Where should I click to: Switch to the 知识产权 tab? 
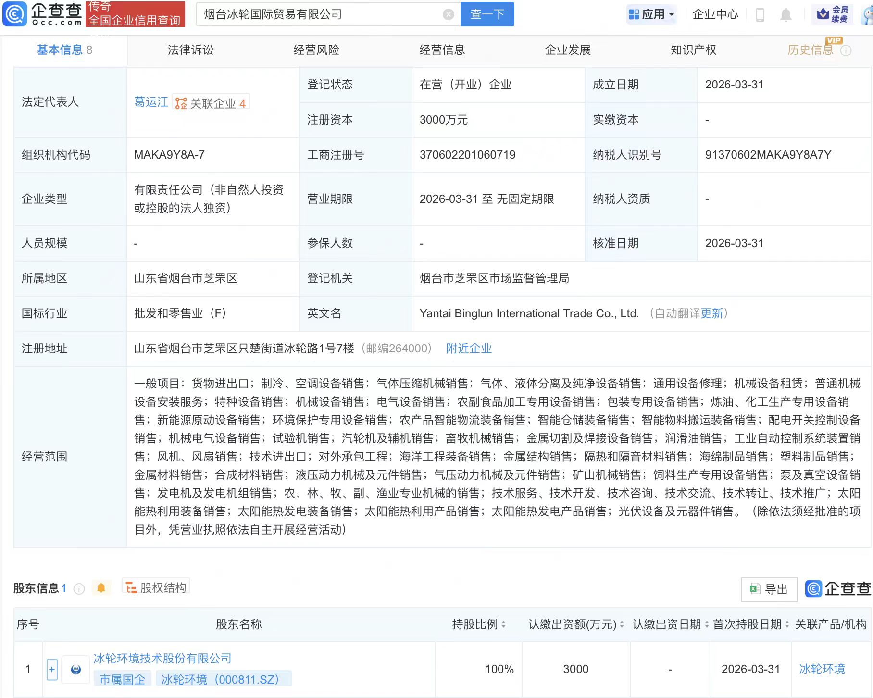(x=693, y=50)
